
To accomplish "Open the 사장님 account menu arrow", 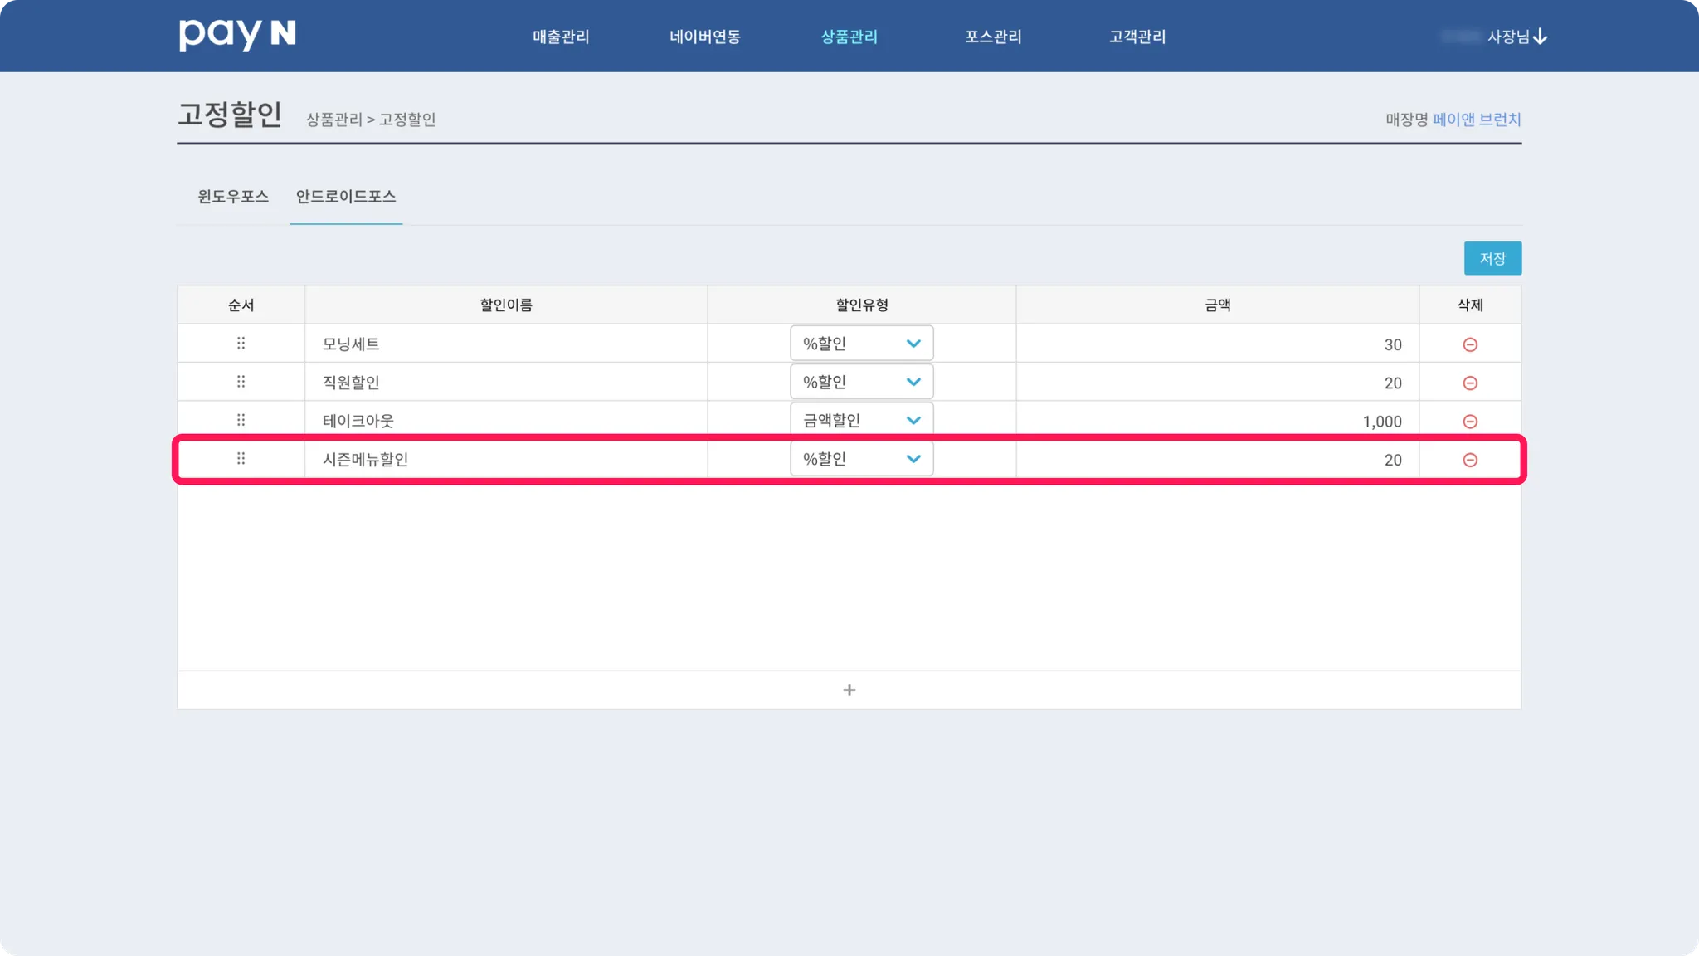I will [1540, 37].
